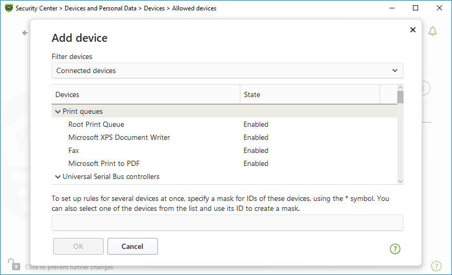
Task: Click the scrollbar up arrow in list
Action: [x=400, y=88]
